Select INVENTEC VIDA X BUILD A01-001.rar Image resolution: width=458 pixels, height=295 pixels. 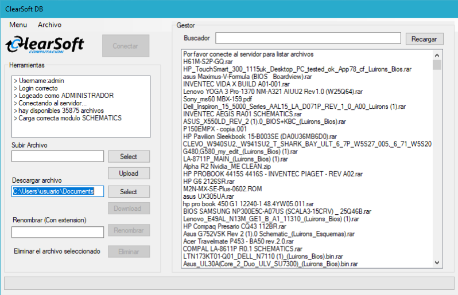pos(236,84)
